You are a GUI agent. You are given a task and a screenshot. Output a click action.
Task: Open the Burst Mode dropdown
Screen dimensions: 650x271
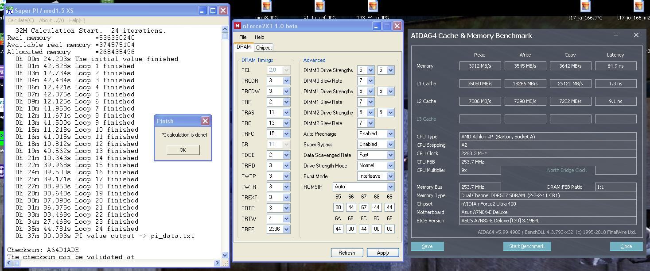(x=390, y=176)
